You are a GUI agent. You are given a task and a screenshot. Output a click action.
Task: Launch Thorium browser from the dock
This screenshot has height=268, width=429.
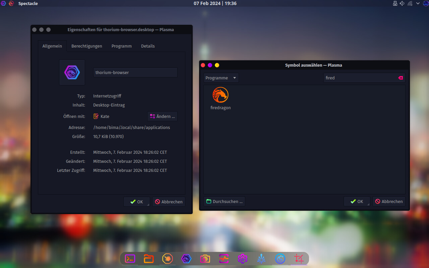(186, 259)
